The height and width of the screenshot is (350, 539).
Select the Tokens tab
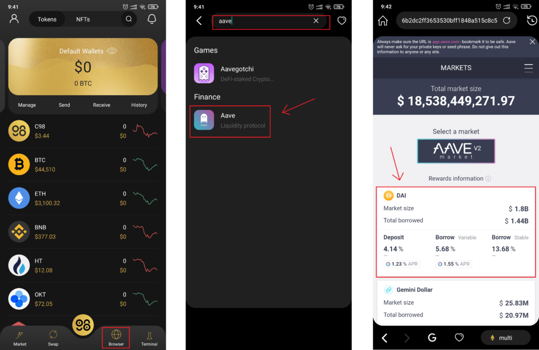[47, 19]
